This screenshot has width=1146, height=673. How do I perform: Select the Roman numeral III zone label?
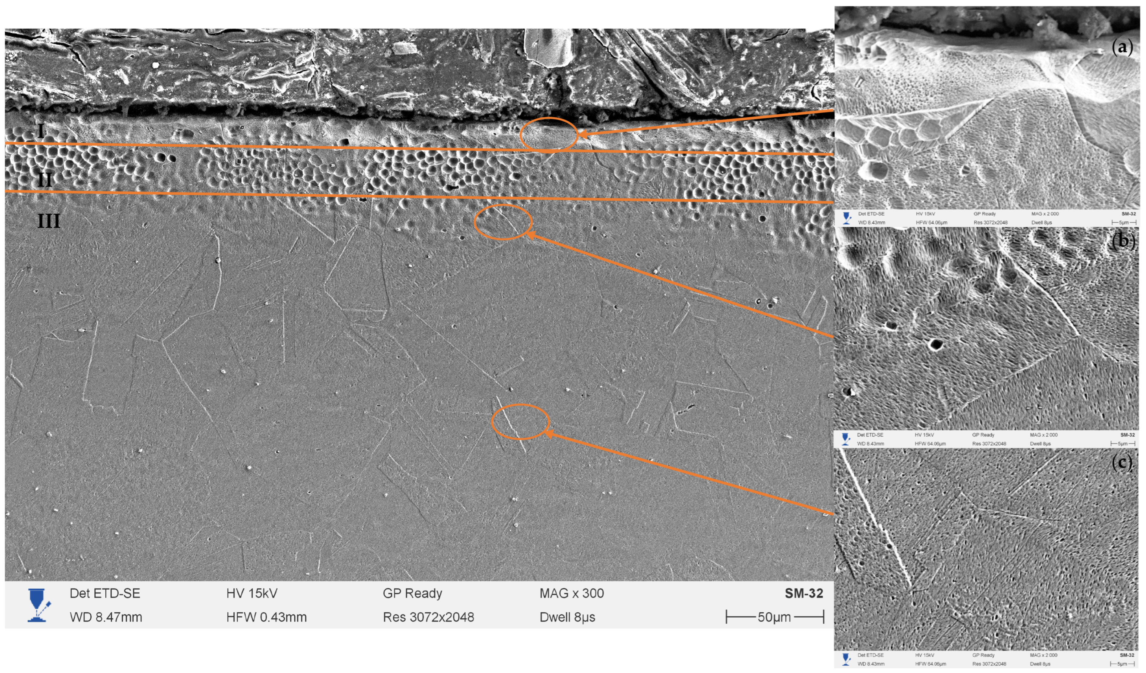coord(48,221)
